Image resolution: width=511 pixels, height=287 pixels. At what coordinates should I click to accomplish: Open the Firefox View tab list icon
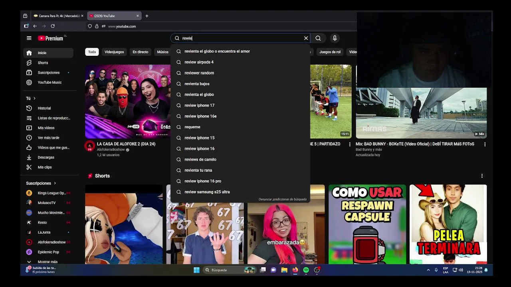pyautogui.click(x=25, y=16)
